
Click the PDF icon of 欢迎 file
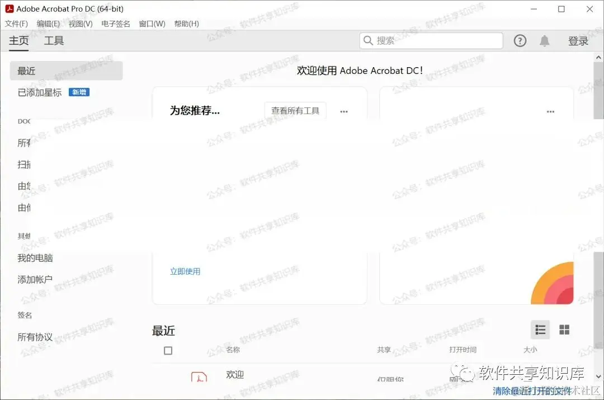[x=199, y=376]
